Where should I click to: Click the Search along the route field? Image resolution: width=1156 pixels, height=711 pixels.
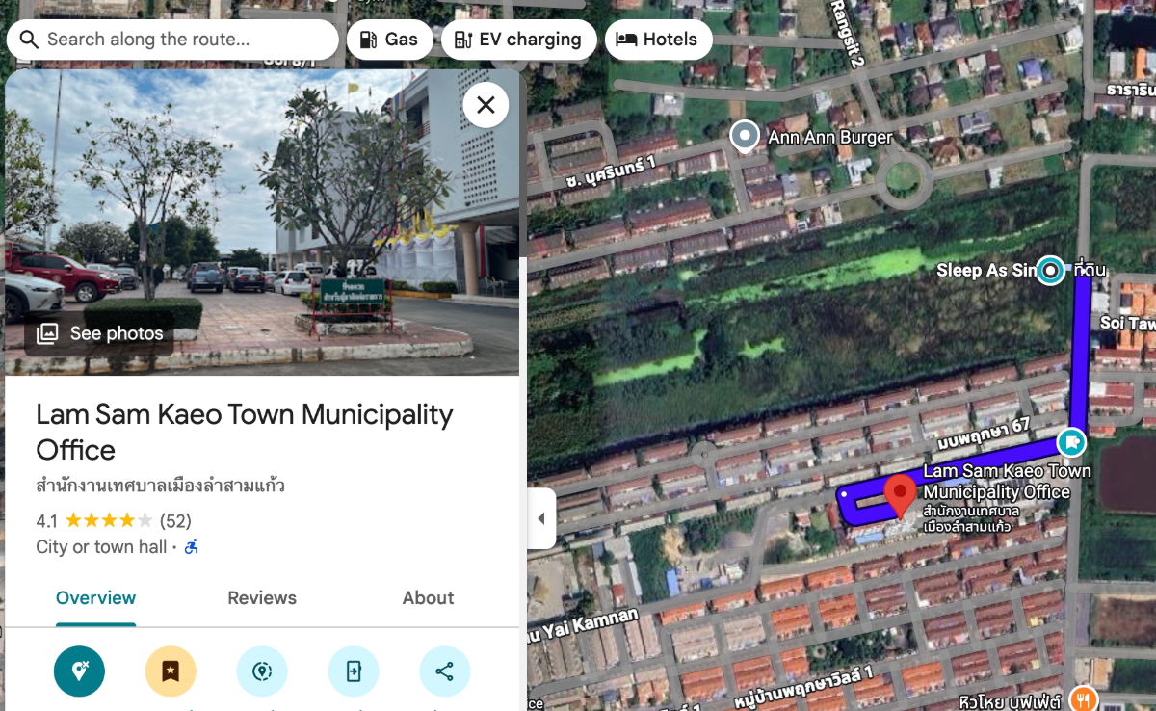pyautogui.click(x=183, y=39)
